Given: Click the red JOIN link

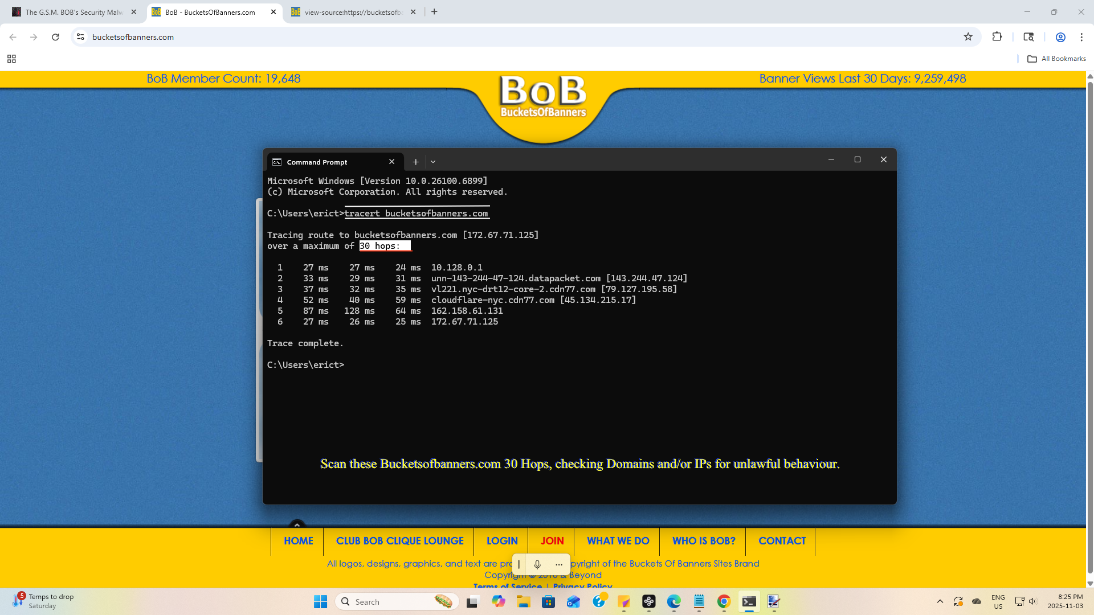Looking at the screenshot, I should tap(552, 541).
